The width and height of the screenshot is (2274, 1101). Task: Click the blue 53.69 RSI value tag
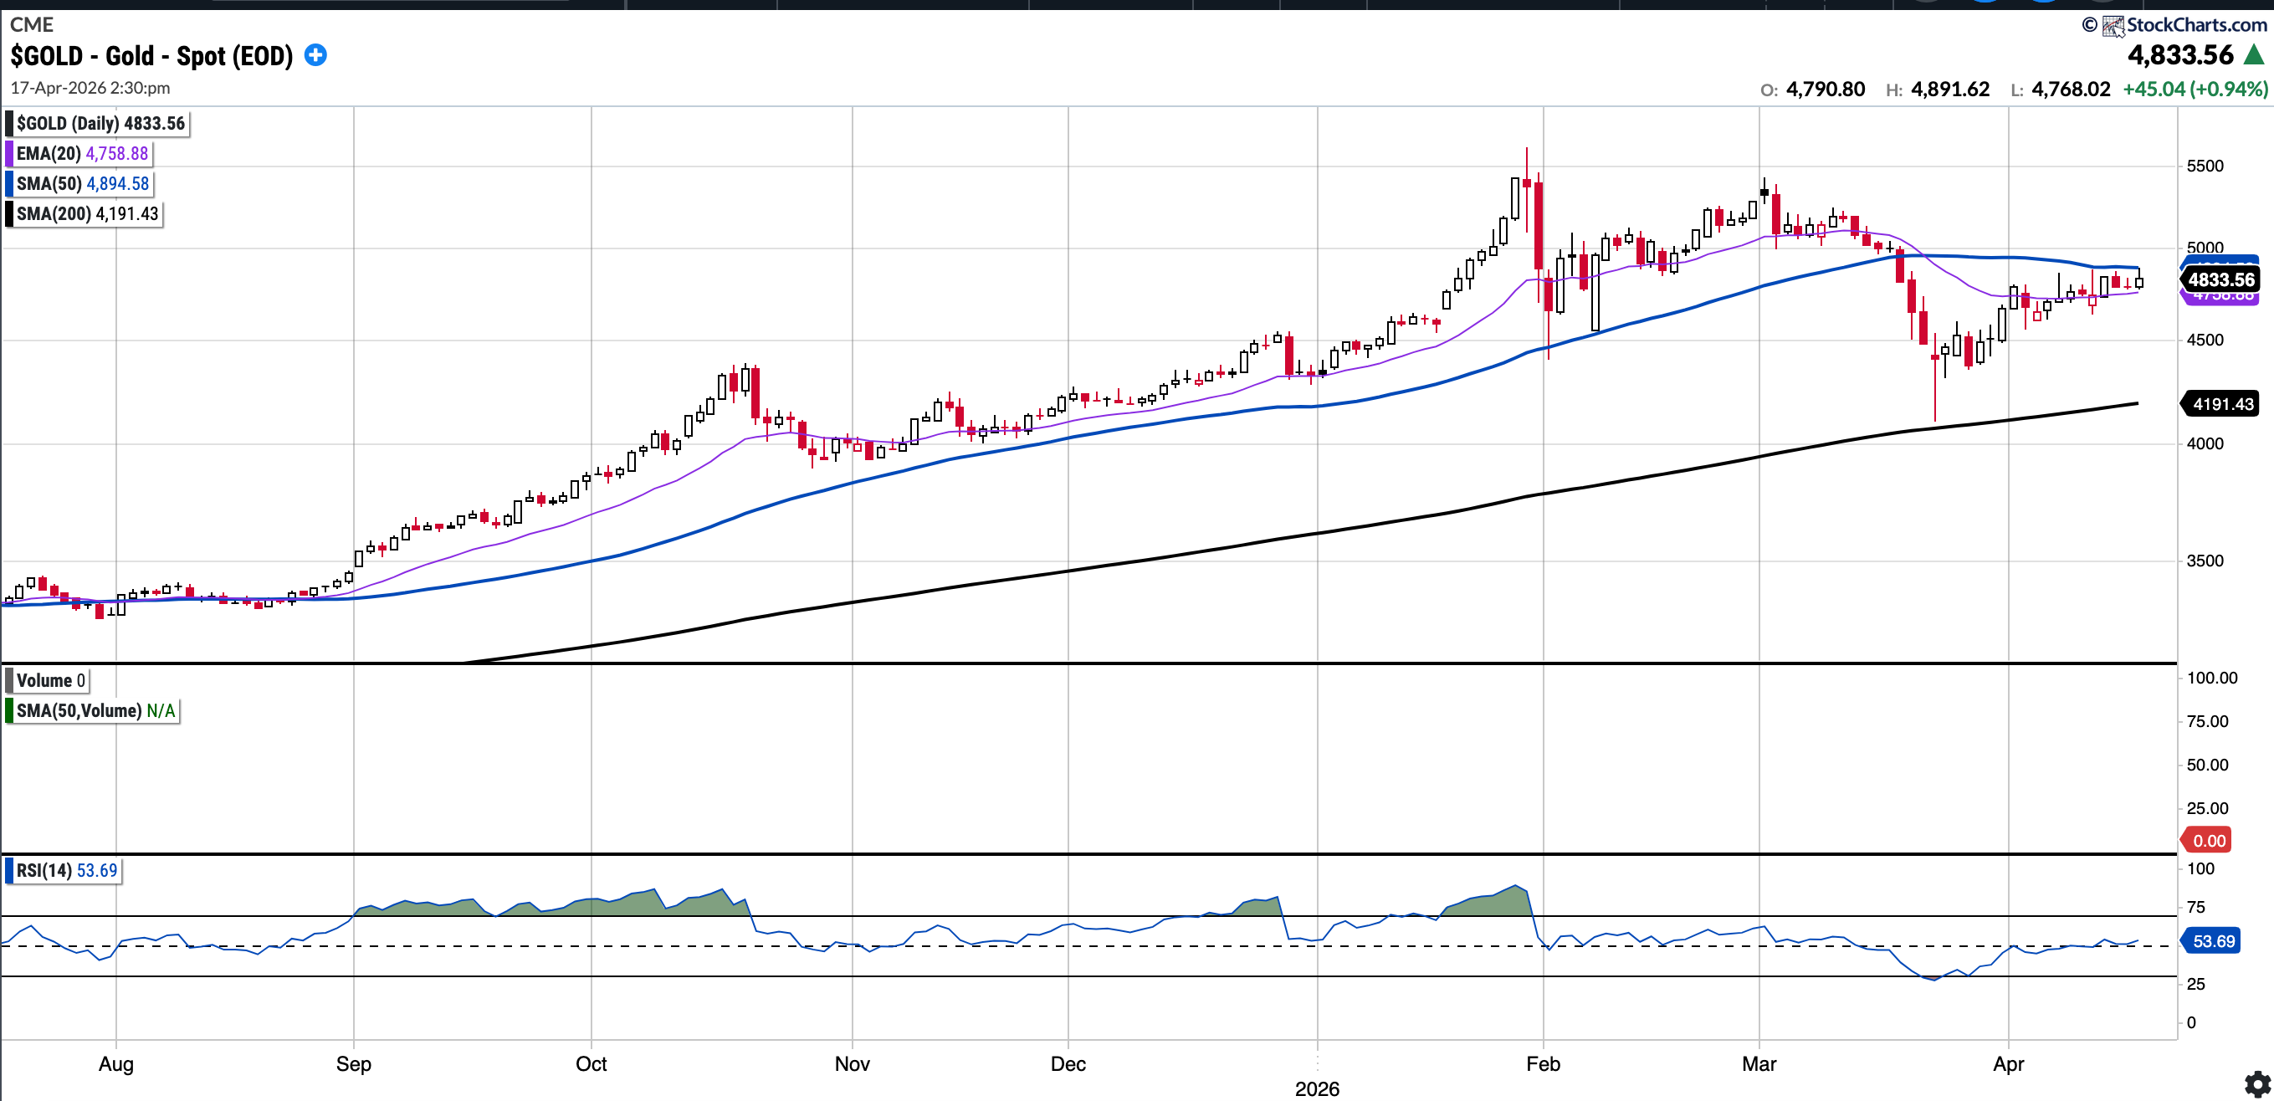coord(2213,941)
